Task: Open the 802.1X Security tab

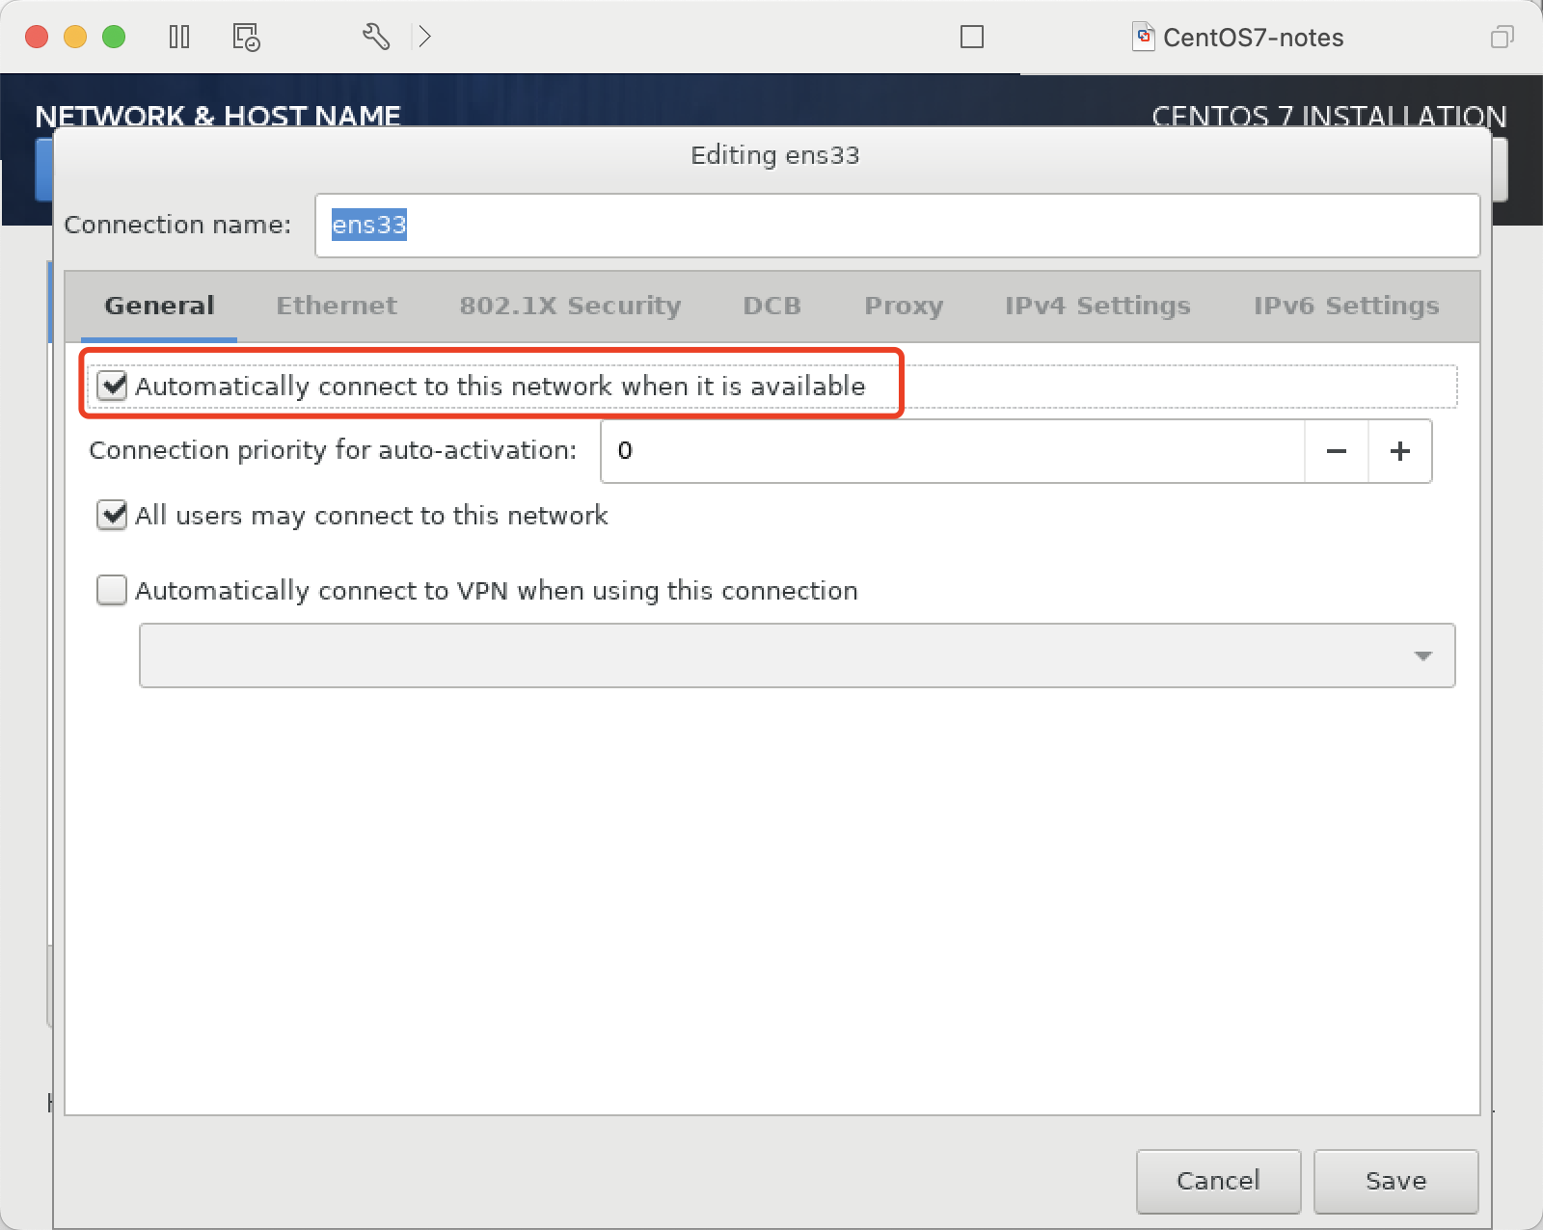Action: click(x=570, y=306)
